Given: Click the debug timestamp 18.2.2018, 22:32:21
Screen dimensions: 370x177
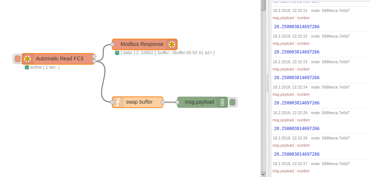Looking at the screenshot, I should tap(290, 10).
